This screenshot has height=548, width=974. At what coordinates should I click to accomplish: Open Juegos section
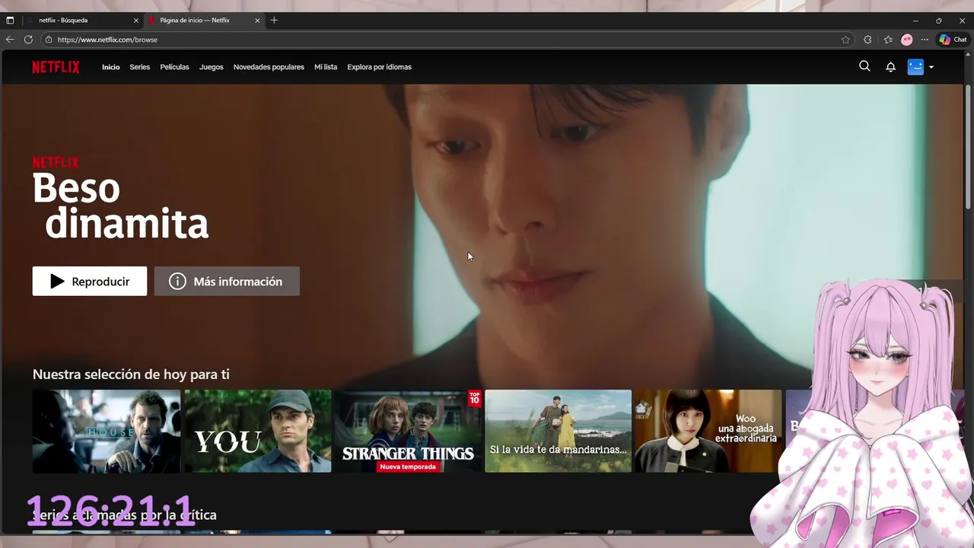pyautogui.click(x=212, y=67)
